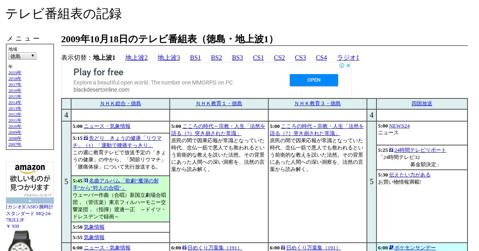479x251 pixels.
Task: Open 名曲アルバム program link
Action: pyautogui.click(x=116, y=184)
